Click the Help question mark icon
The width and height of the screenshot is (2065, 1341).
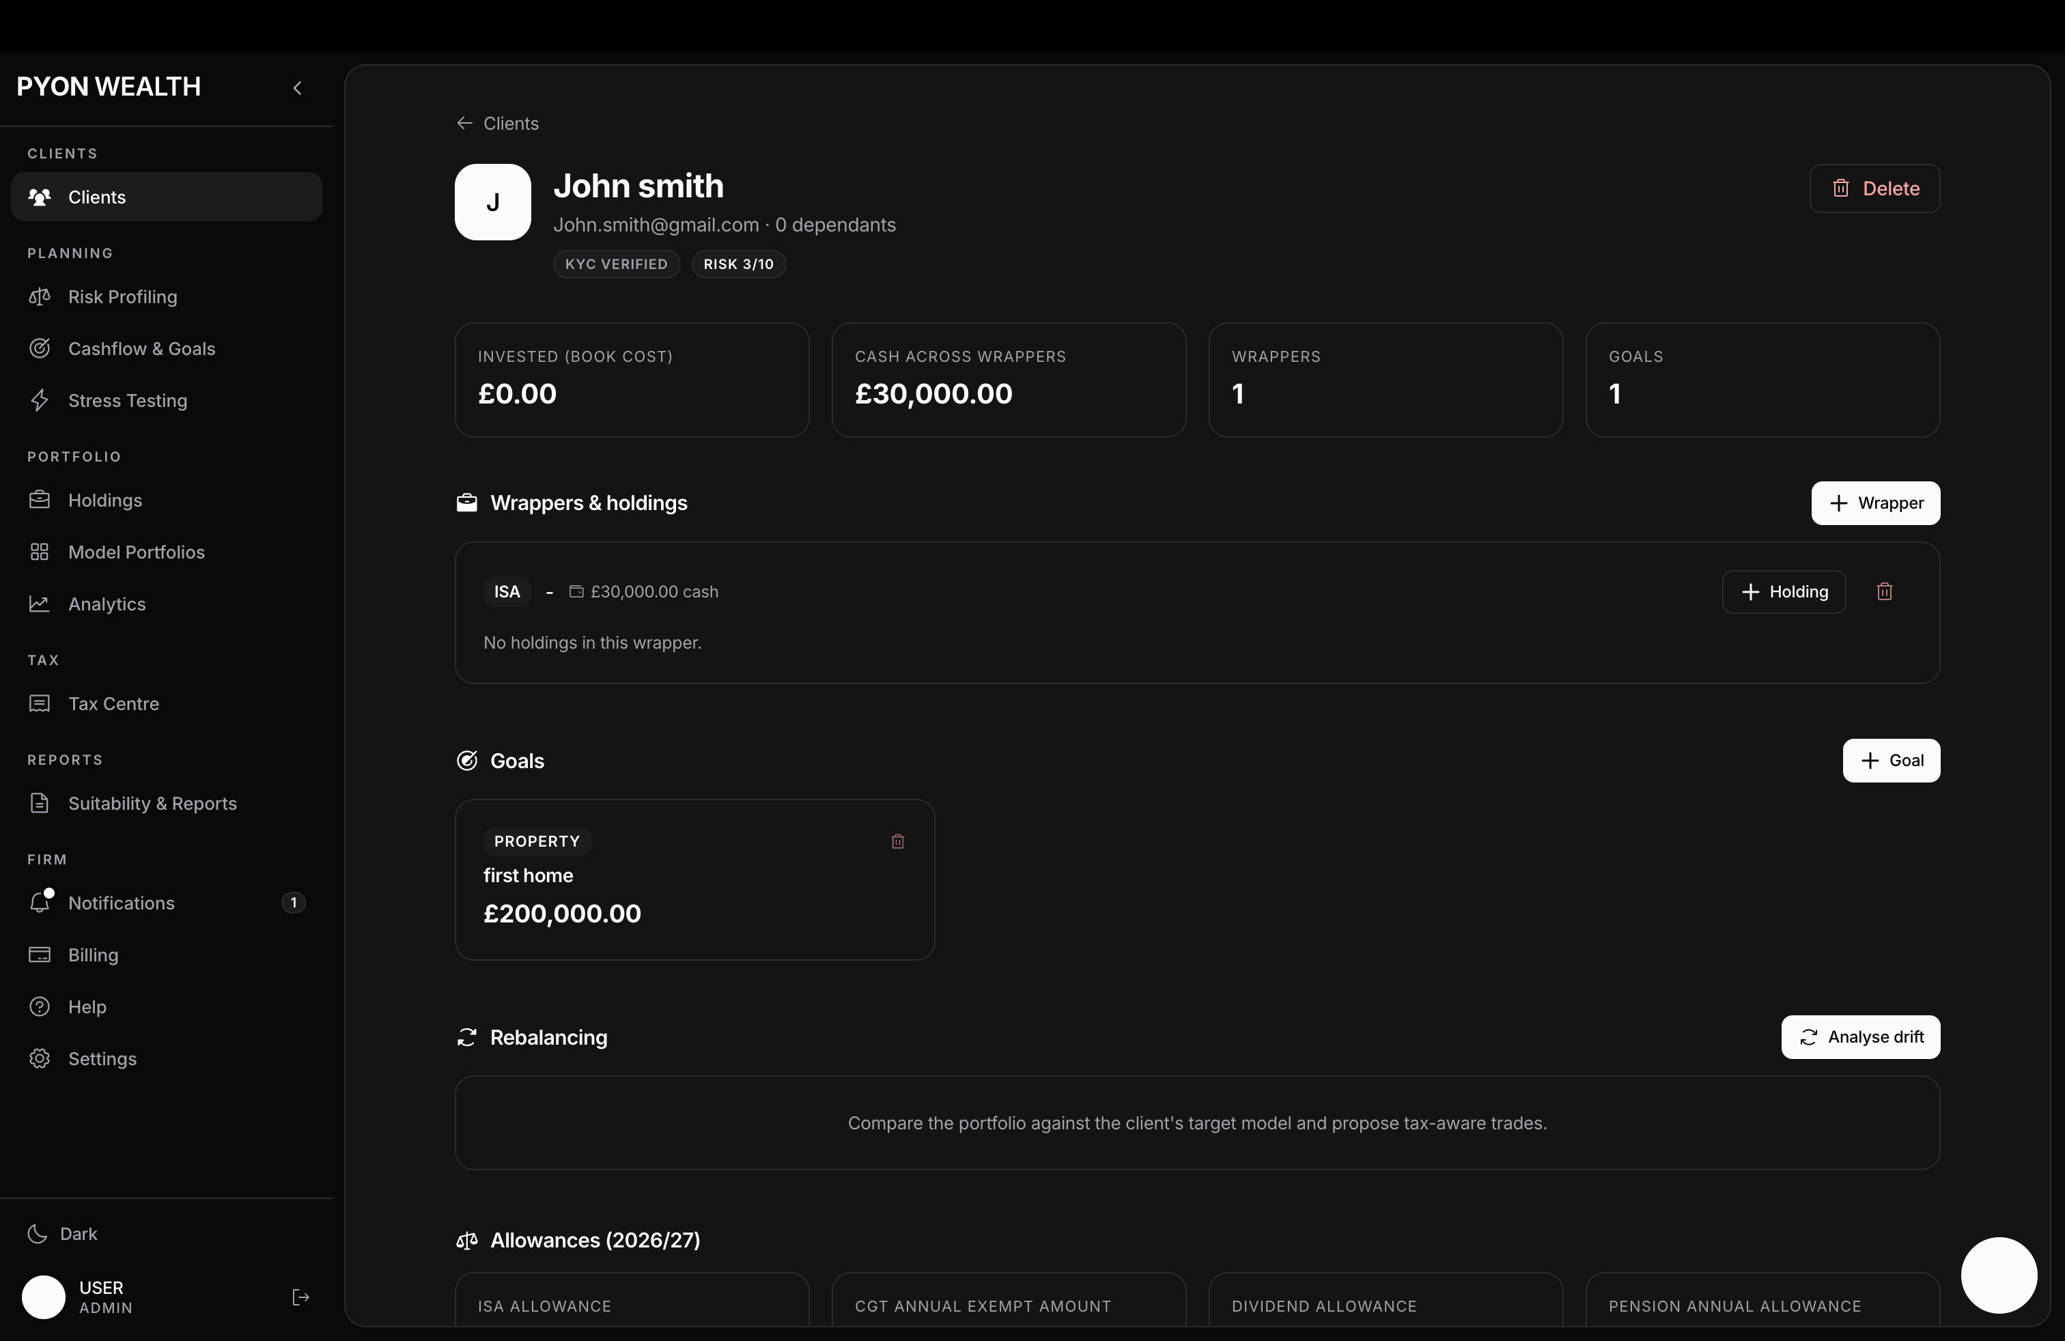pyautogui.click(x=40, y=1006)
